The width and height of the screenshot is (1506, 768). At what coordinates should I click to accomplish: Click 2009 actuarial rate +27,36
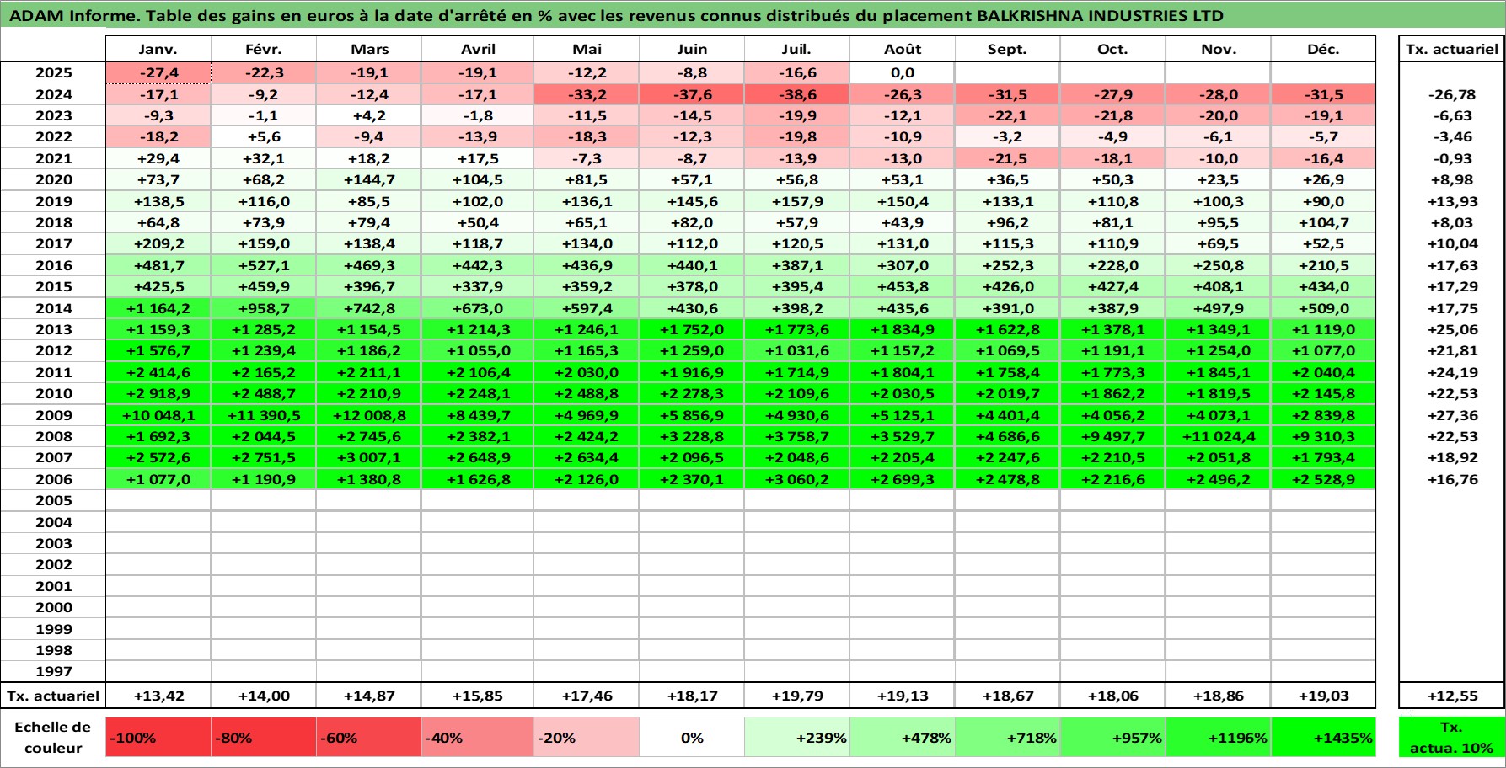click(x=1451, y=415)
